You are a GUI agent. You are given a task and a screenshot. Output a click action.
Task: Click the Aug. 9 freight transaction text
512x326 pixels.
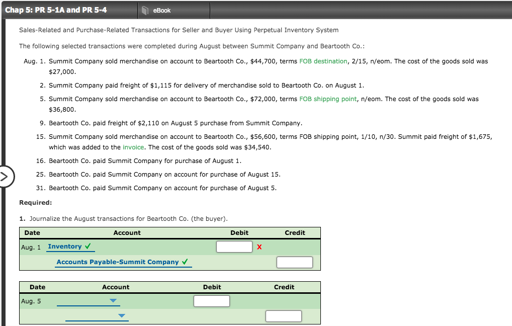click(176, 123)
